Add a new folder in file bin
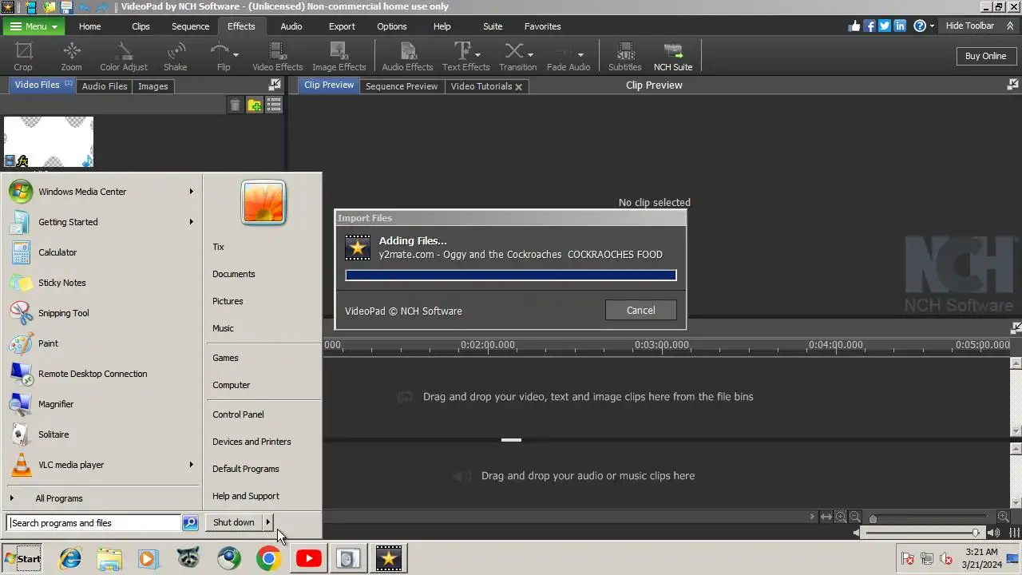 click(255, 105)
